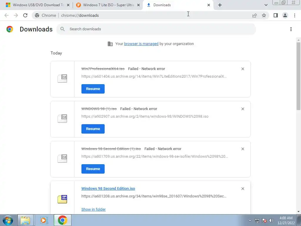
Task: Click the browser forward arrow
Action: [x=16, y=15]
